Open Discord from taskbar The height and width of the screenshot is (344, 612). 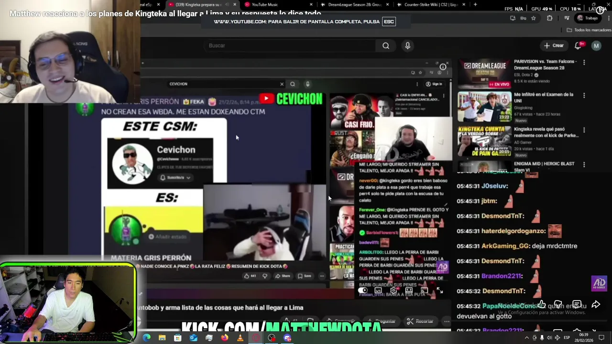pyautogui.click(x=287, y=338)
